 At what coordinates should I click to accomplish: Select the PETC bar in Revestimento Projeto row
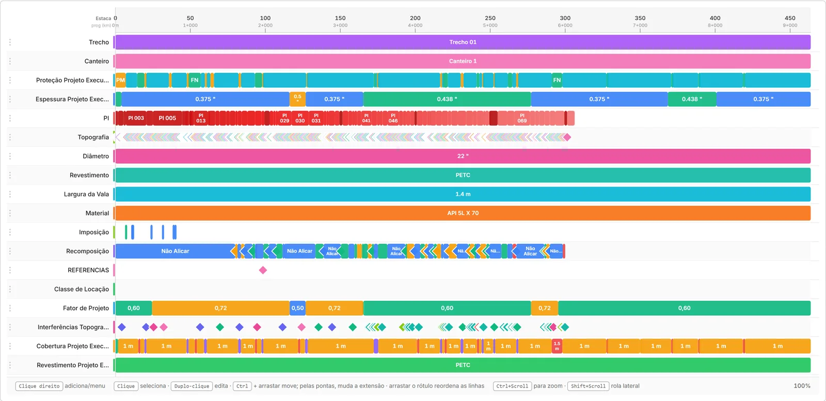pyautogui.click(x=463, y=365)
